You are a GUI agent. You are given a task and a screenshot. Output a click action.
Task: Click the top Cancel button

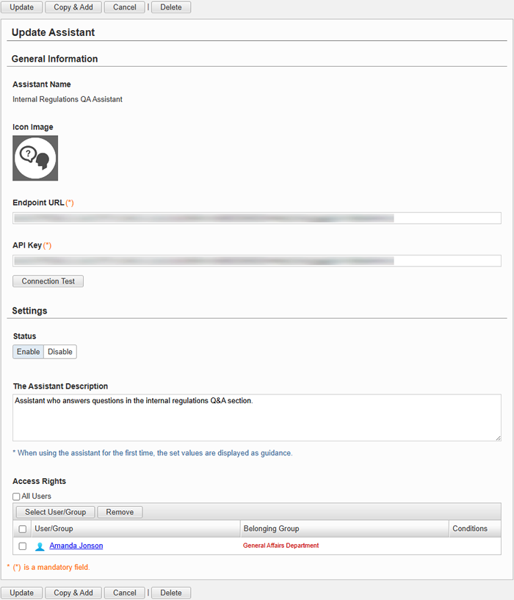click(x=125, y=7)
